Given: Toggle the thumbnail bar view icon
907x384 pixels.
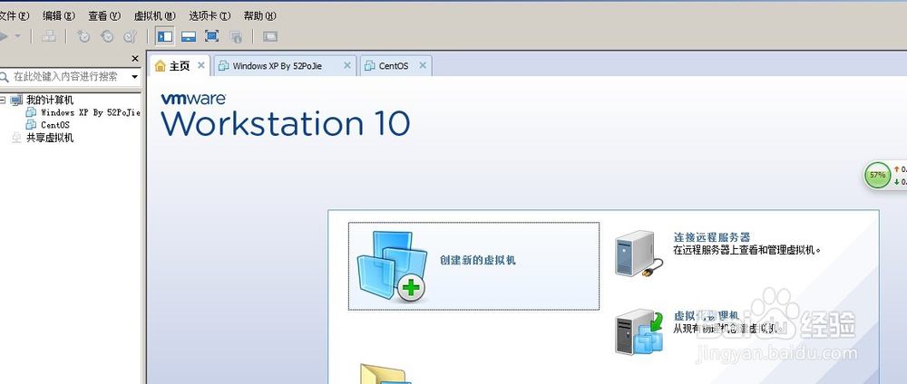Looking at the screenshot, I should tap(189, 36).
